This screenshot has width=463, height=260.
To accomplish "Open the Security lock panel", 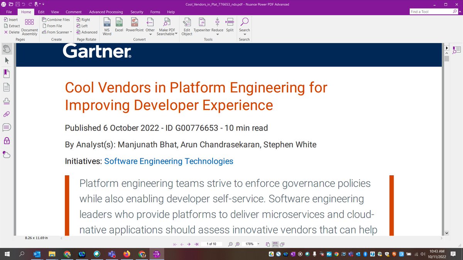I will point(7,141).
